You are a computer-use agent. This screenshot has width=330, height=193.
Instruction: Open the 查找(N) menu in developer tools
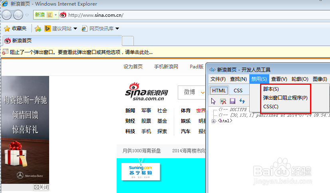238,79
